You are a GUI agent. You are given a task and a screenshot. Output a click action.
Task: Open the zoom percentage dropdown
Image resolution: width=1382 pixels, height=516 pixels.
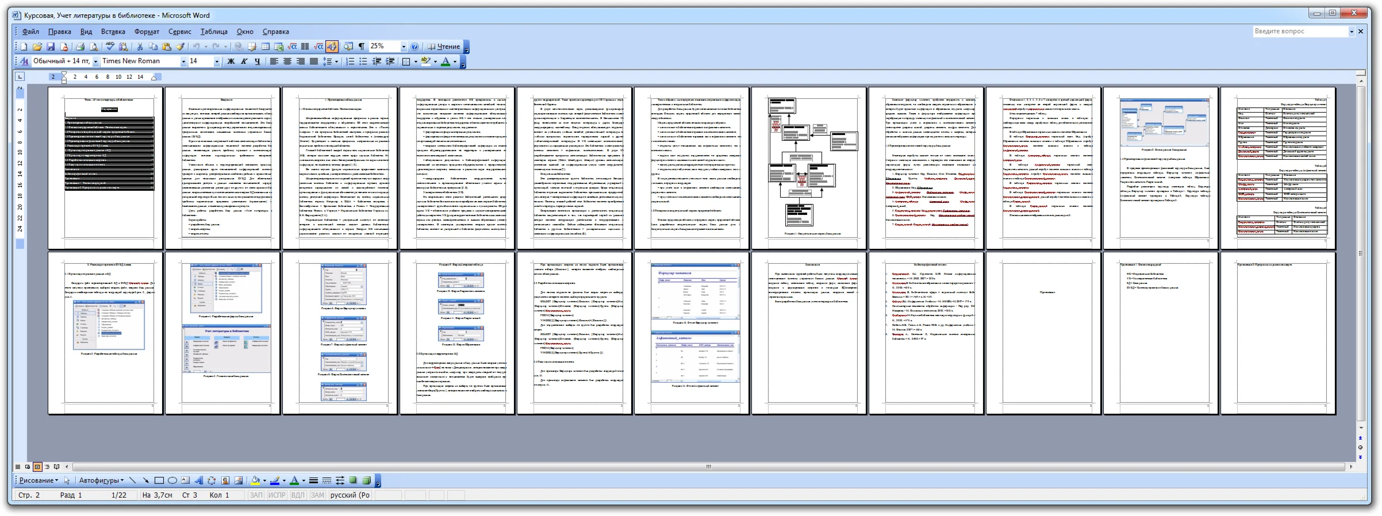[x=404, y=47]
